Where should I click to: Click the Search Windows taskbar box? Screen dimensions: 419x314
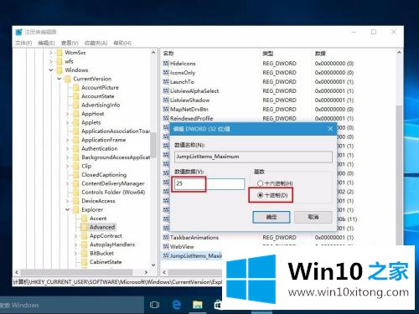[71, 305]
